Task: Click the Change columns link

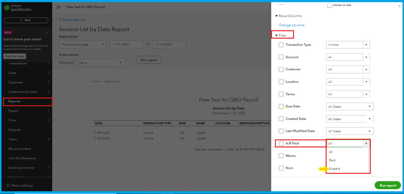Action: (x=292, y=25)
